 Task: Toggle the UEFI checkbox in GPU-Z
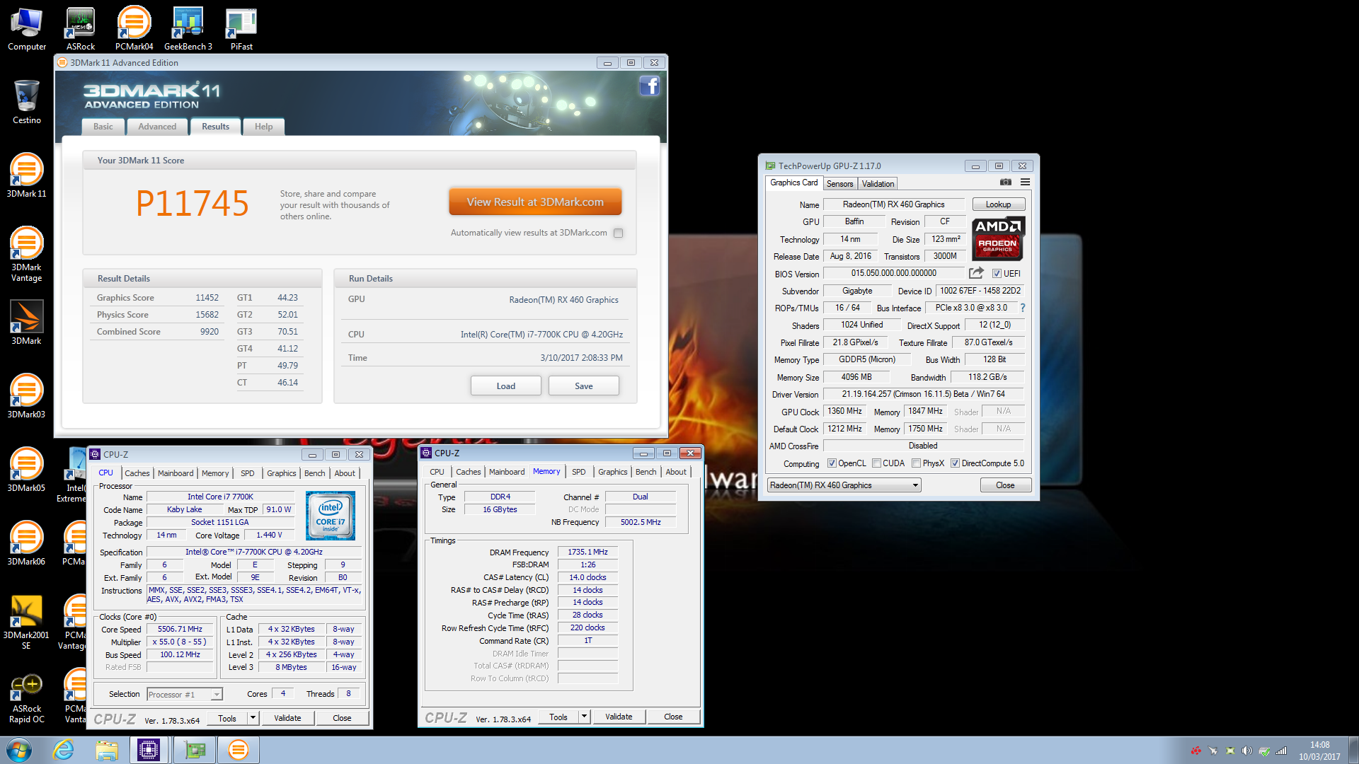click(997, 274)
